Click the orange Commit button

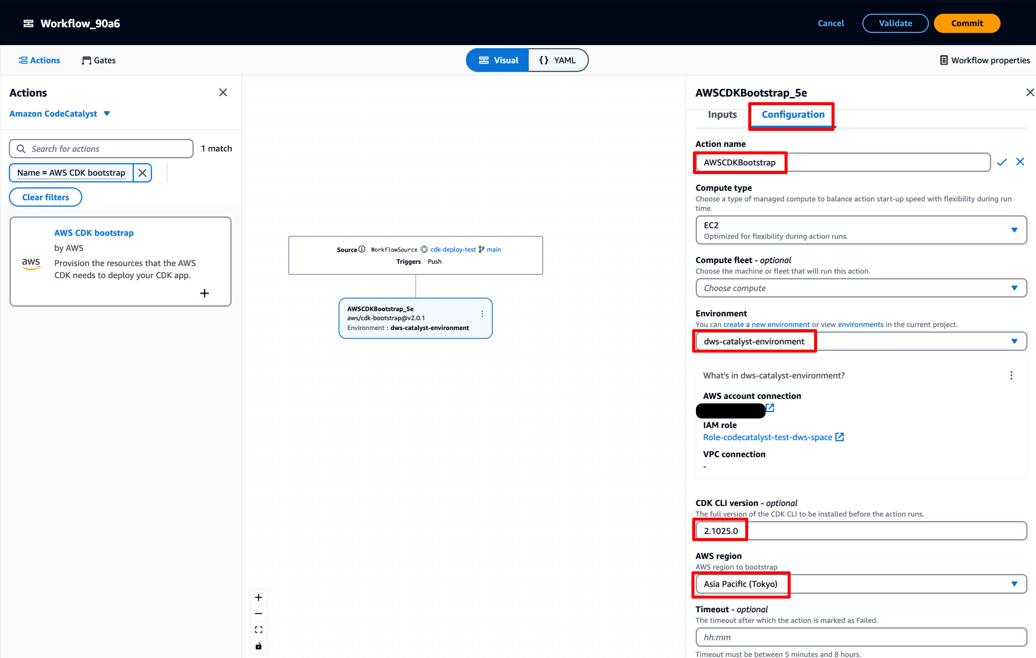coord(967,23)
